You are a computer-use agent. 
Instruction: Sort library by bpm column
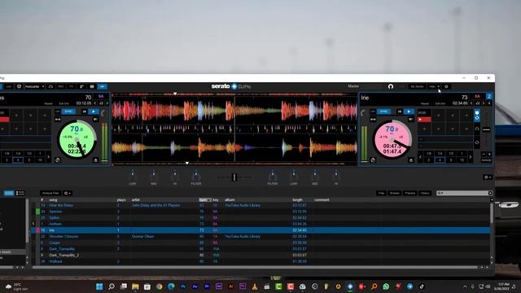point(205,200)
